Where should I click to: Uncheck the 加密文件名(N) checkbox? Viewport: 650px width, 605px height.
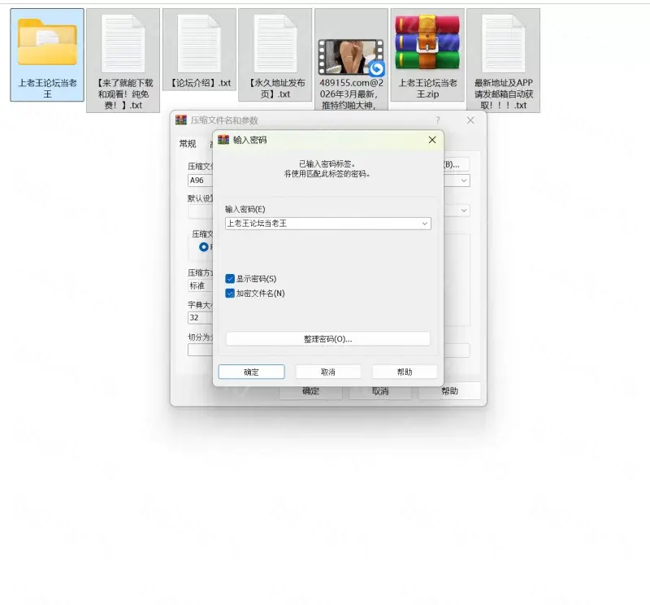[230, 293]
